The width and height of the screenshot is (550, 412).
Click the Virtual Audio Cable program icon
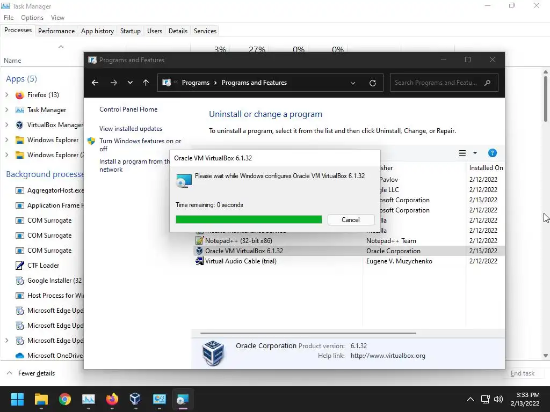[200, 261]
